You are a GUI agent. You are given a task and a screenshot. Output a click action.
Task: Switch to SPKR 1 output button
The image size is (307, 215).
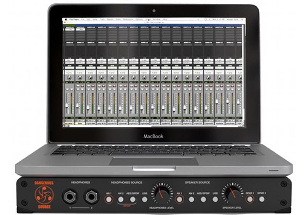[250, 199]
